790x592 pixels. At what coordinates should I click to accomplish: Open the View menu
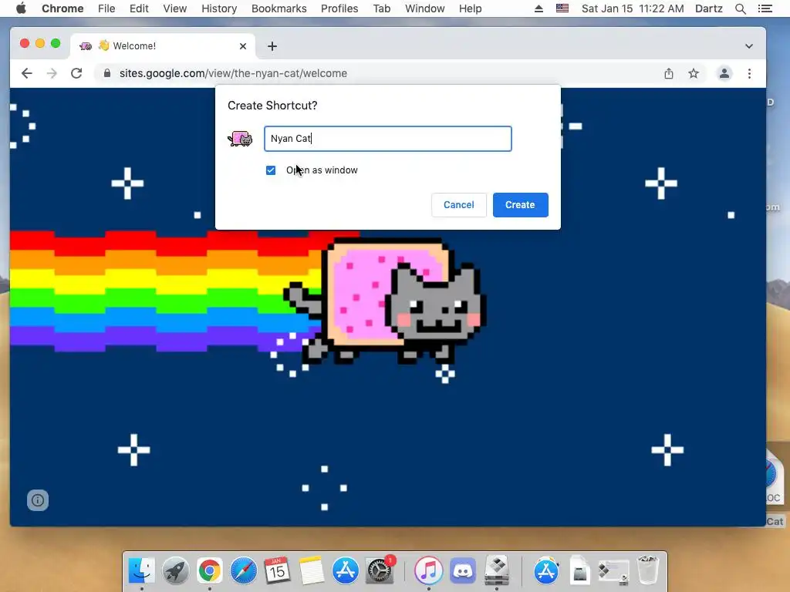pyautogui.click(x=175, y=8)
